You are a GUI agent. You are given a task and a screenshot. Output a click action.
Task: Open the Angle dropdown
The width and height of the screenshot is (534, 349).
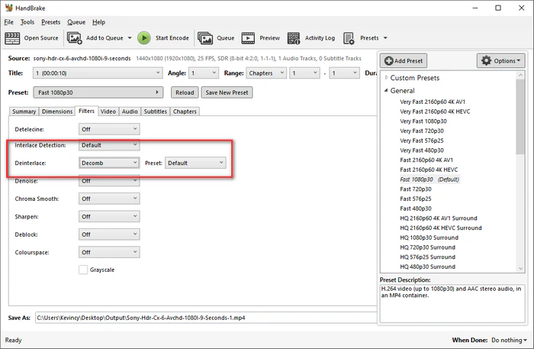[204, 73]
